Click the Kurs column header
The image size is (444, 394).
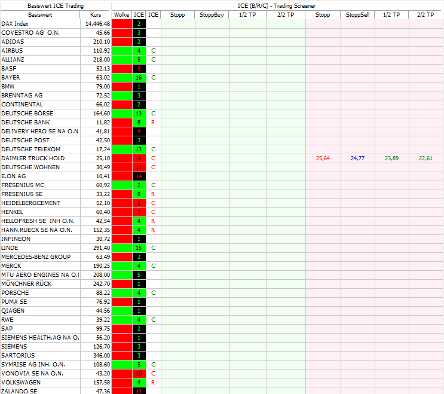click(x=96, y=15)
